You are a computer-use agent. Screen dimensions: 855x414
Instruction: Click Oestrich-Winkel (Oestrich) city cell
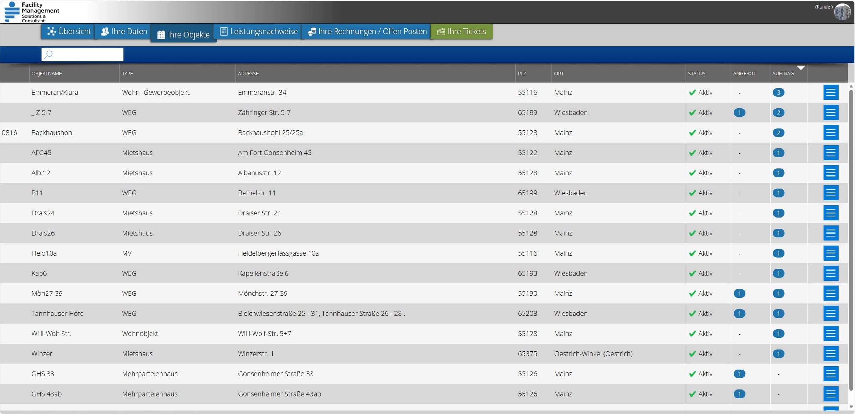(593, 354)
